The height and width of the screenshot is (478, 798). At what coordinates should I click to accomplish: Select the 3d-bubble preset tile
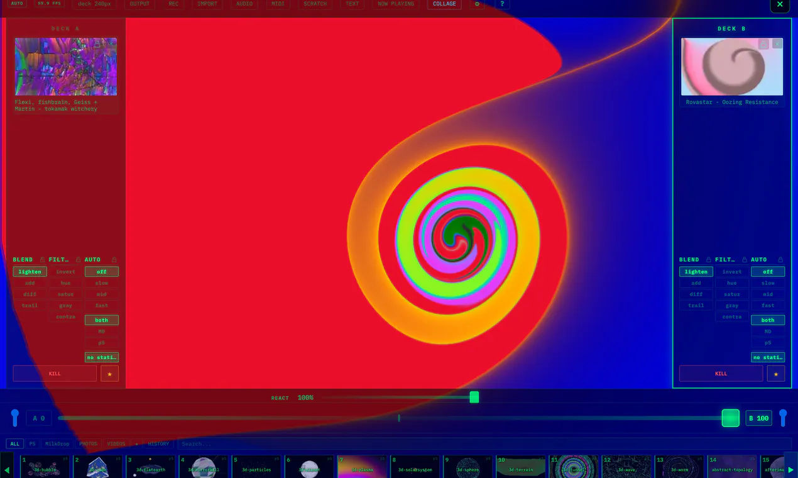pos(45,467)
